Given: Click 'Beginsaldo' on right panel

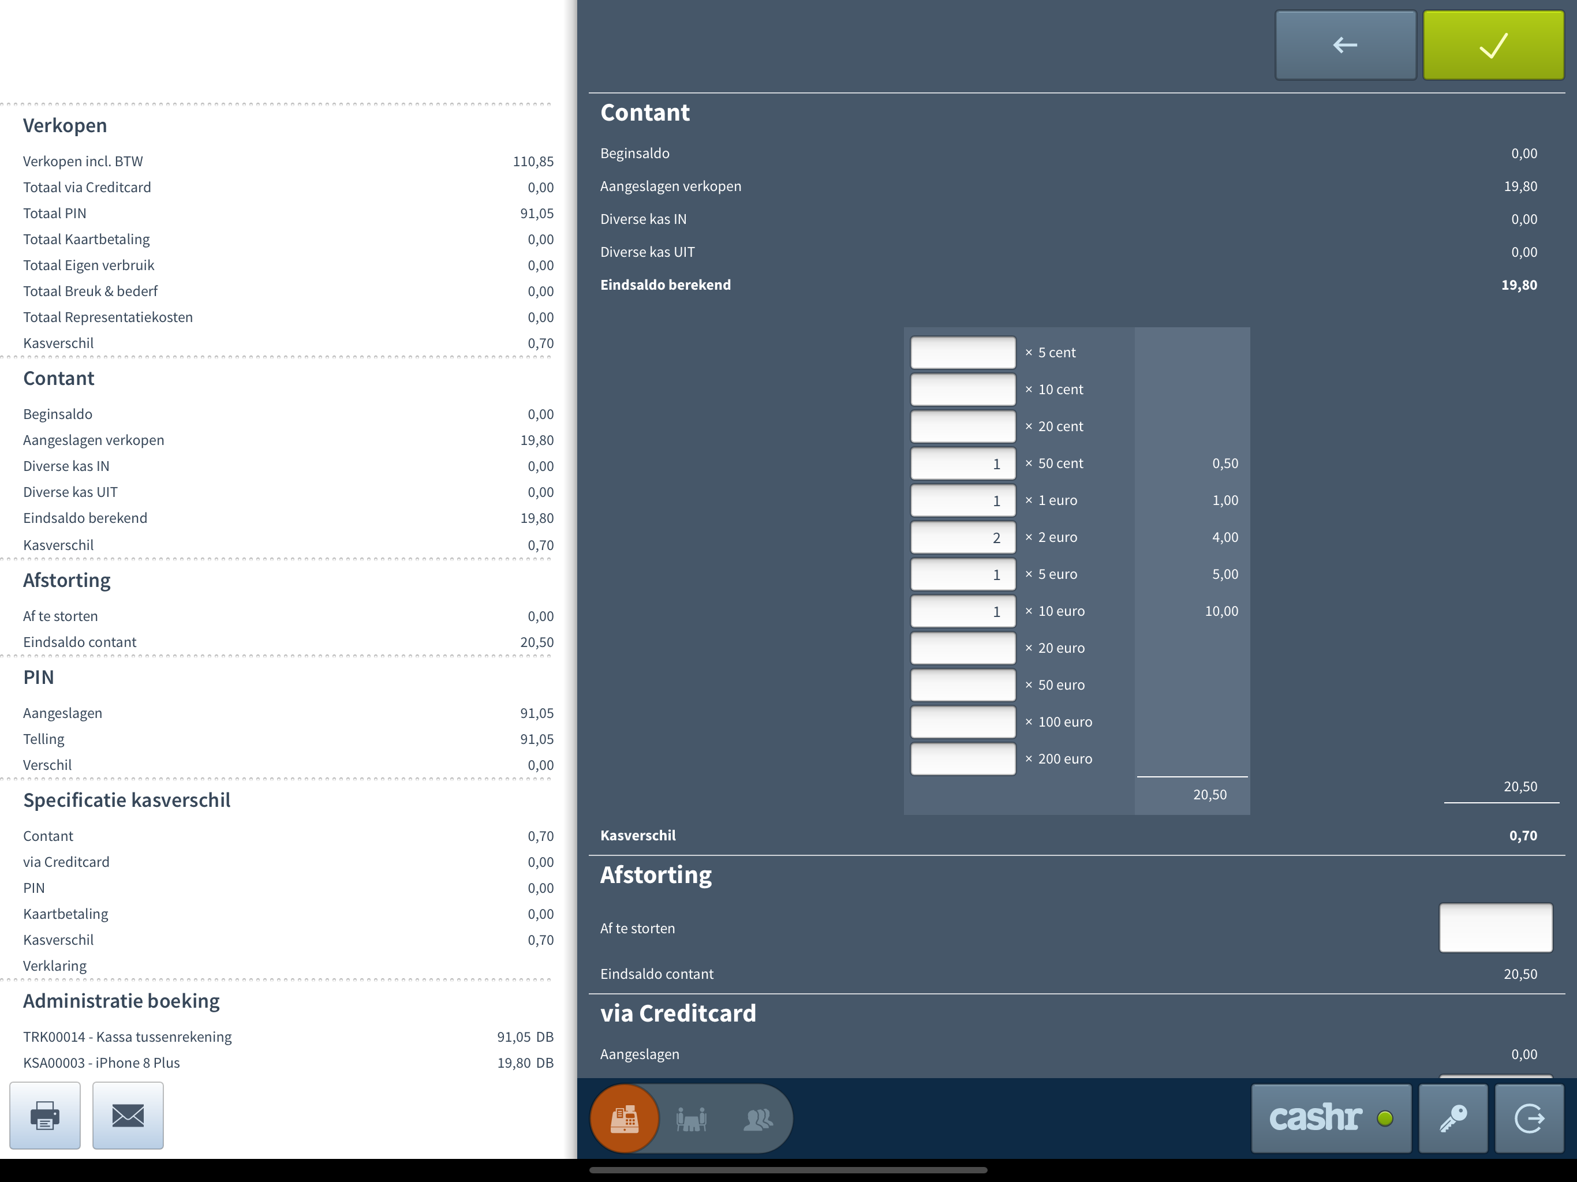Looking at the screenshot, I should [634, 154].
